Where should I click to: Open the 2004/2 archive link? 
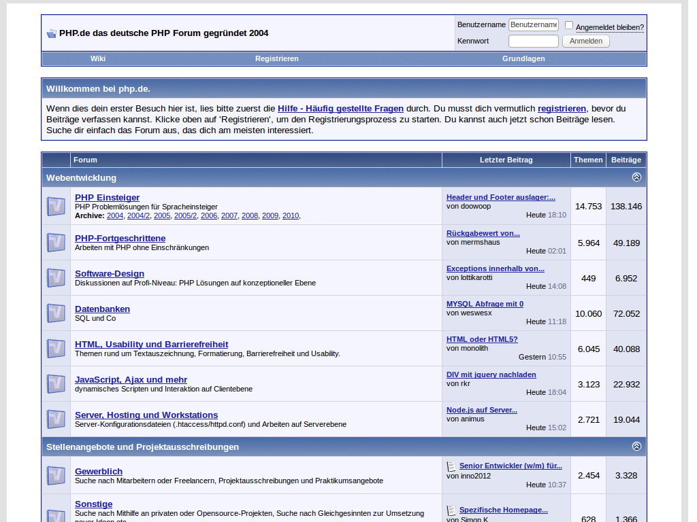click(138, 215)
